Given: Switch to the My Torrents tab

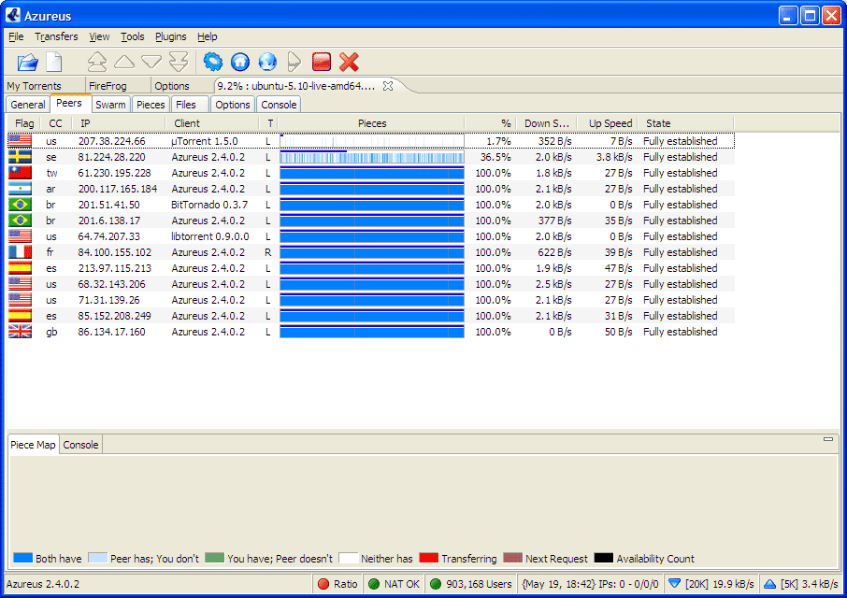Looking at the screenshot, I should (44, 86).
